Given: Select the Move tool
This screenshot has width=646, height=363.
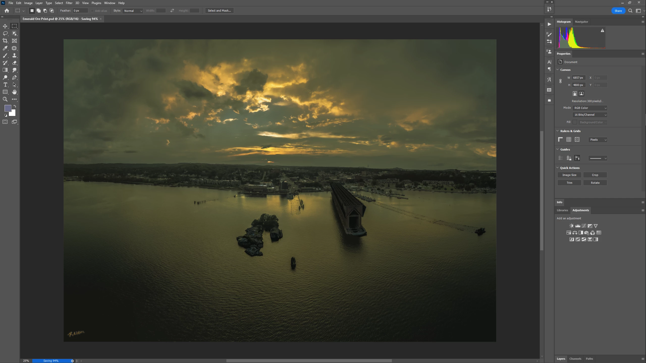Looking at the screenshot, I should (x=5, y=26).
